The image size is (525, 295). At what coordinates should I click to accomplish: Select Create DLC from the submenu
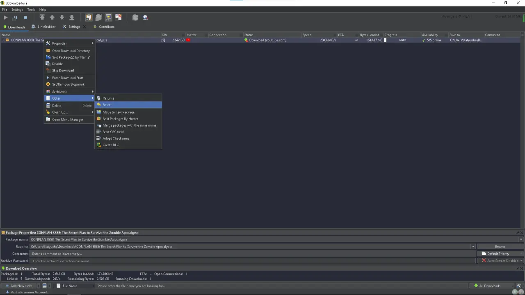128,145
